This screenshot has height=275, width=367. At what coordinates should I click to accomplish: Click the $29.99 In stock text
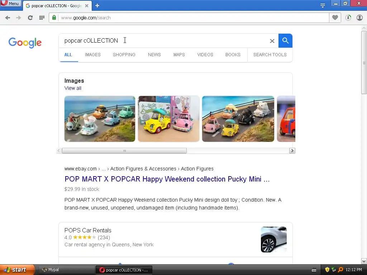click(82, 189)
